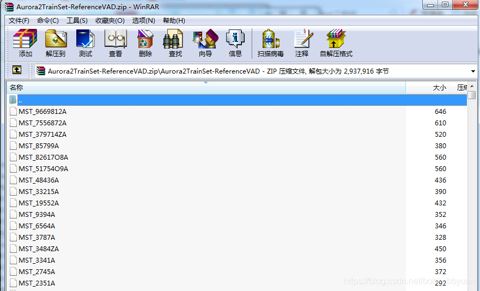Screen dimensions: 480x291
Task: Open the 工具(S) menu
Action: pos(77,21)
